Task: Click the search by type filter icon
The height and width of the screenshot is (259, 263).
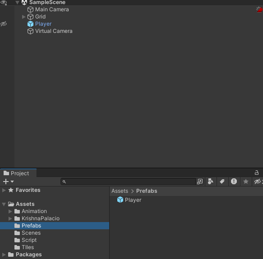Action: [x=211, y=182]
